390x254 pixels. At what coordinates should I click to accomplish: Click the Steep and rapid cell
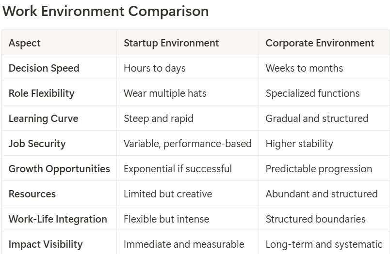pos(159,119)
